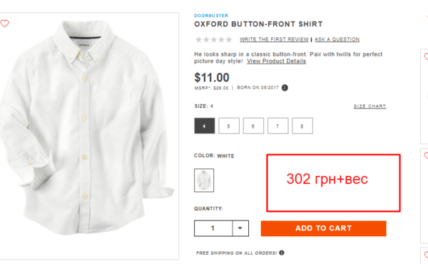Image resolution: width=428 pixels, height=264 pixels.
Task: Open the Size Chart link
Action: pos(370,106)
